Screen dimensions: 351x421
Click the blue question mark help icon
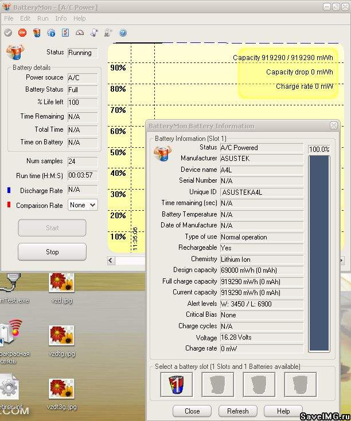click(x=123, y=33)
